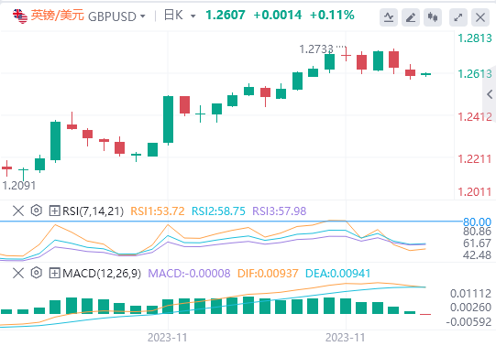This screenshot has height=346, width=496.
Task: Click the change value +0.0014
Action: [x=278, y=16]
